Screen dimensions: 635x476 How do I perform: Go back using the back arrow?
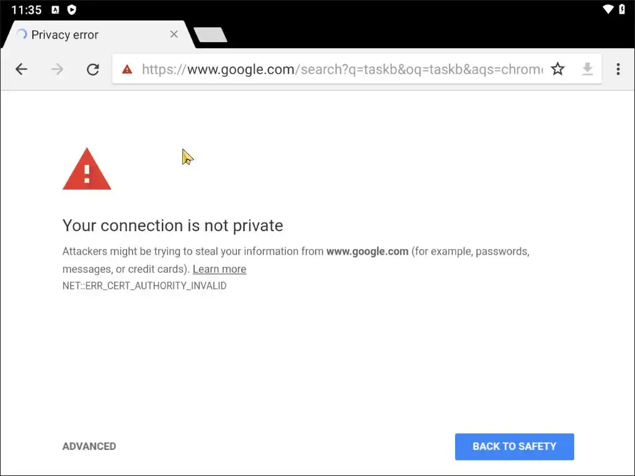[x=22, y=69]
